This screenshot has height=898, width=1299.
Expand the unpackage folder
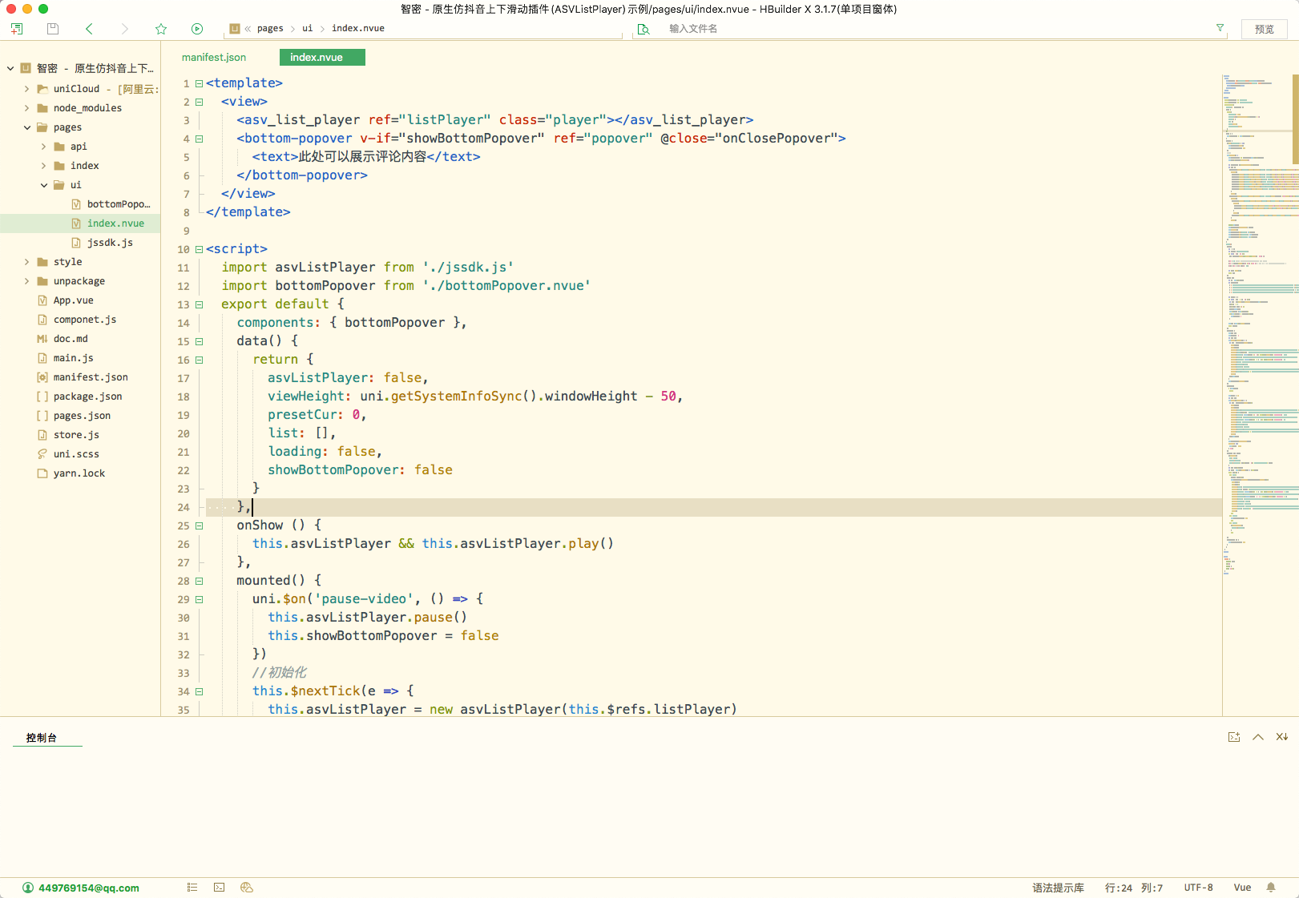[x=26, y=281]
